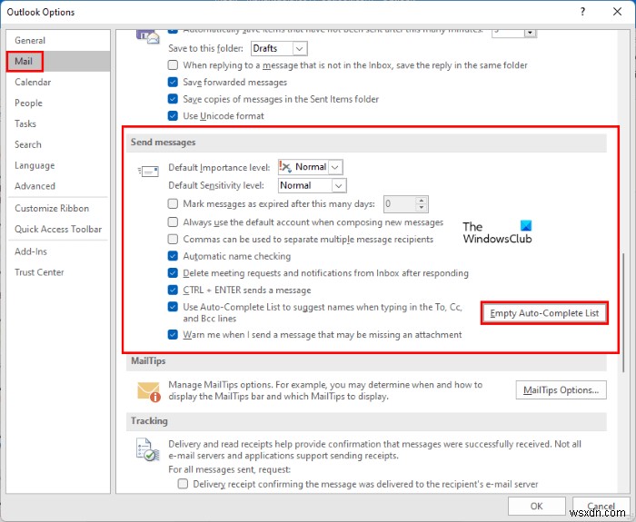Toggle CTRL + ENTER sends a message
The image size is (636, 522).
(x=173, y=291)
